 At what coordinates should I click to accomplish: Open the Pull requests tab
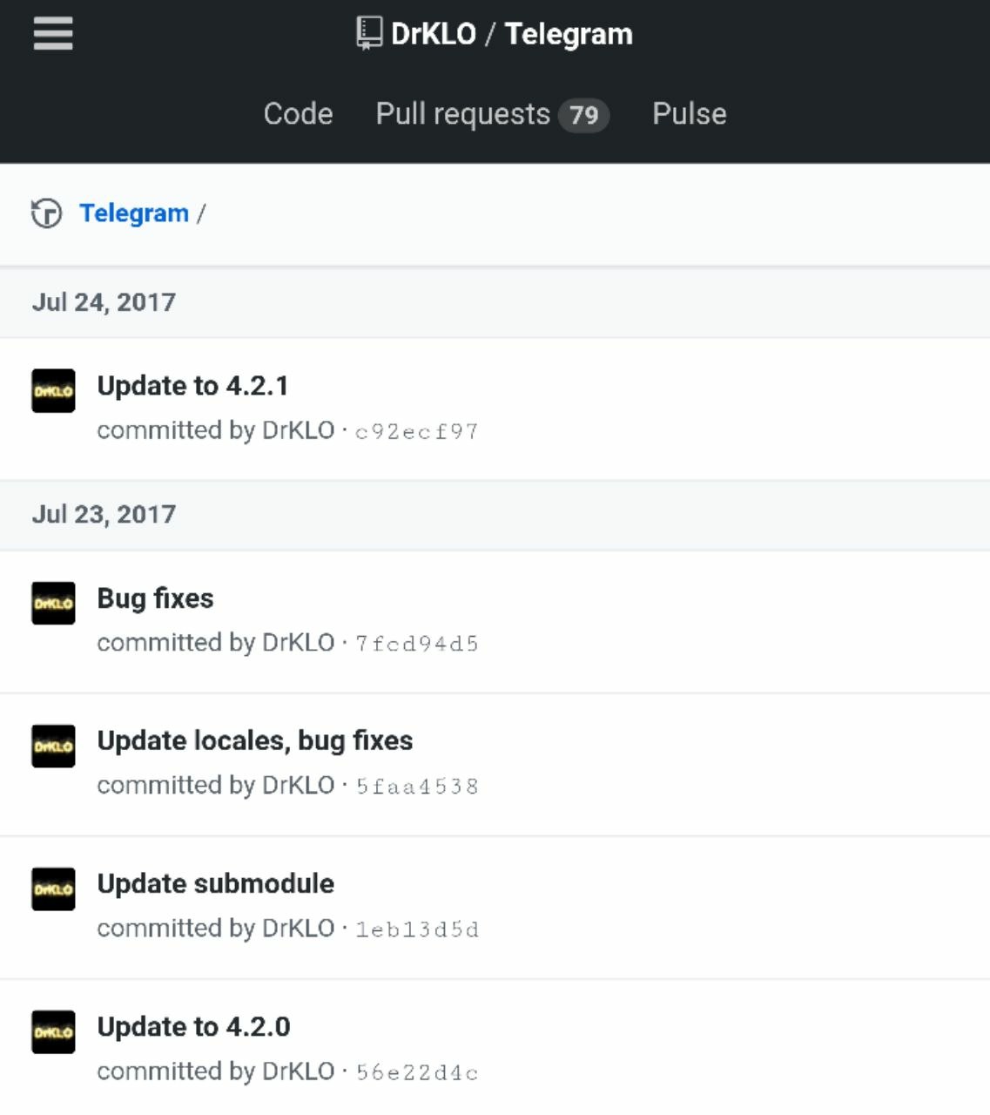tap(492, 114)
